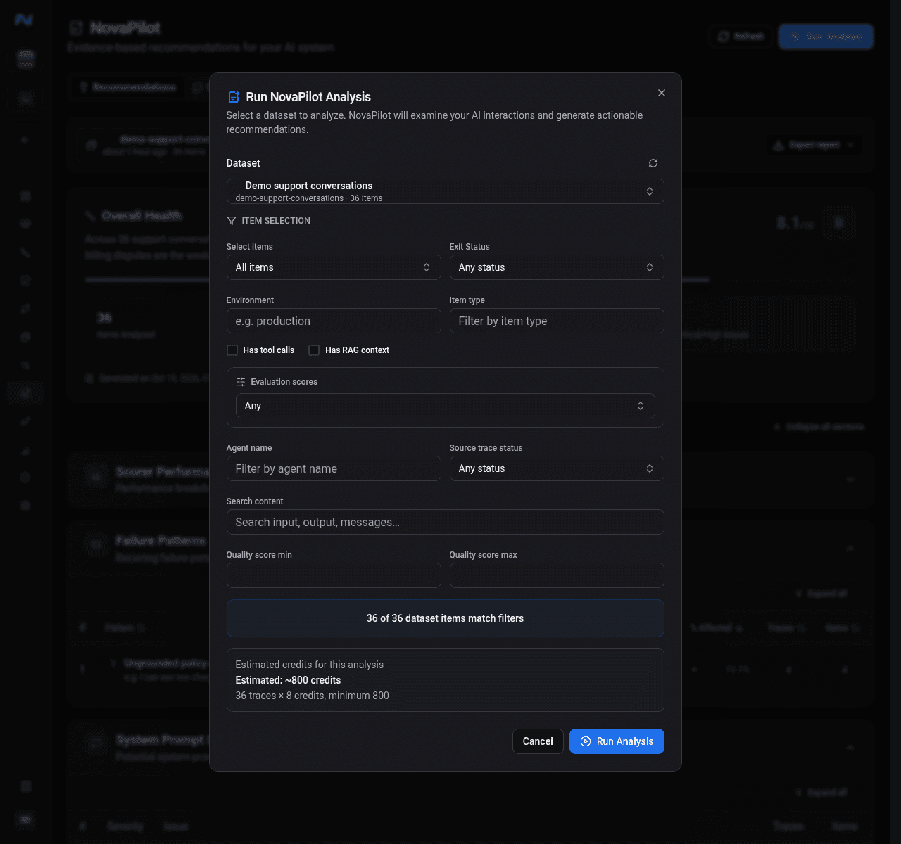901x844 pixels.
Task: Open the Evaluation scores Any dropdown
Action: pos(445,406)
